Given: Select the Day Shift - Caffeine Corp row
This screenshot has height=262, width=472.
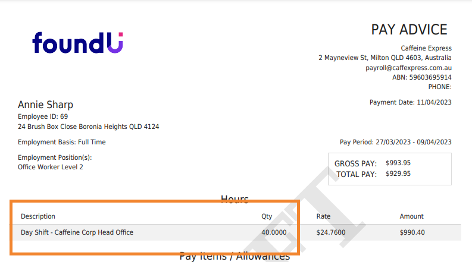Looking at the screenshot, I should 77,232.
